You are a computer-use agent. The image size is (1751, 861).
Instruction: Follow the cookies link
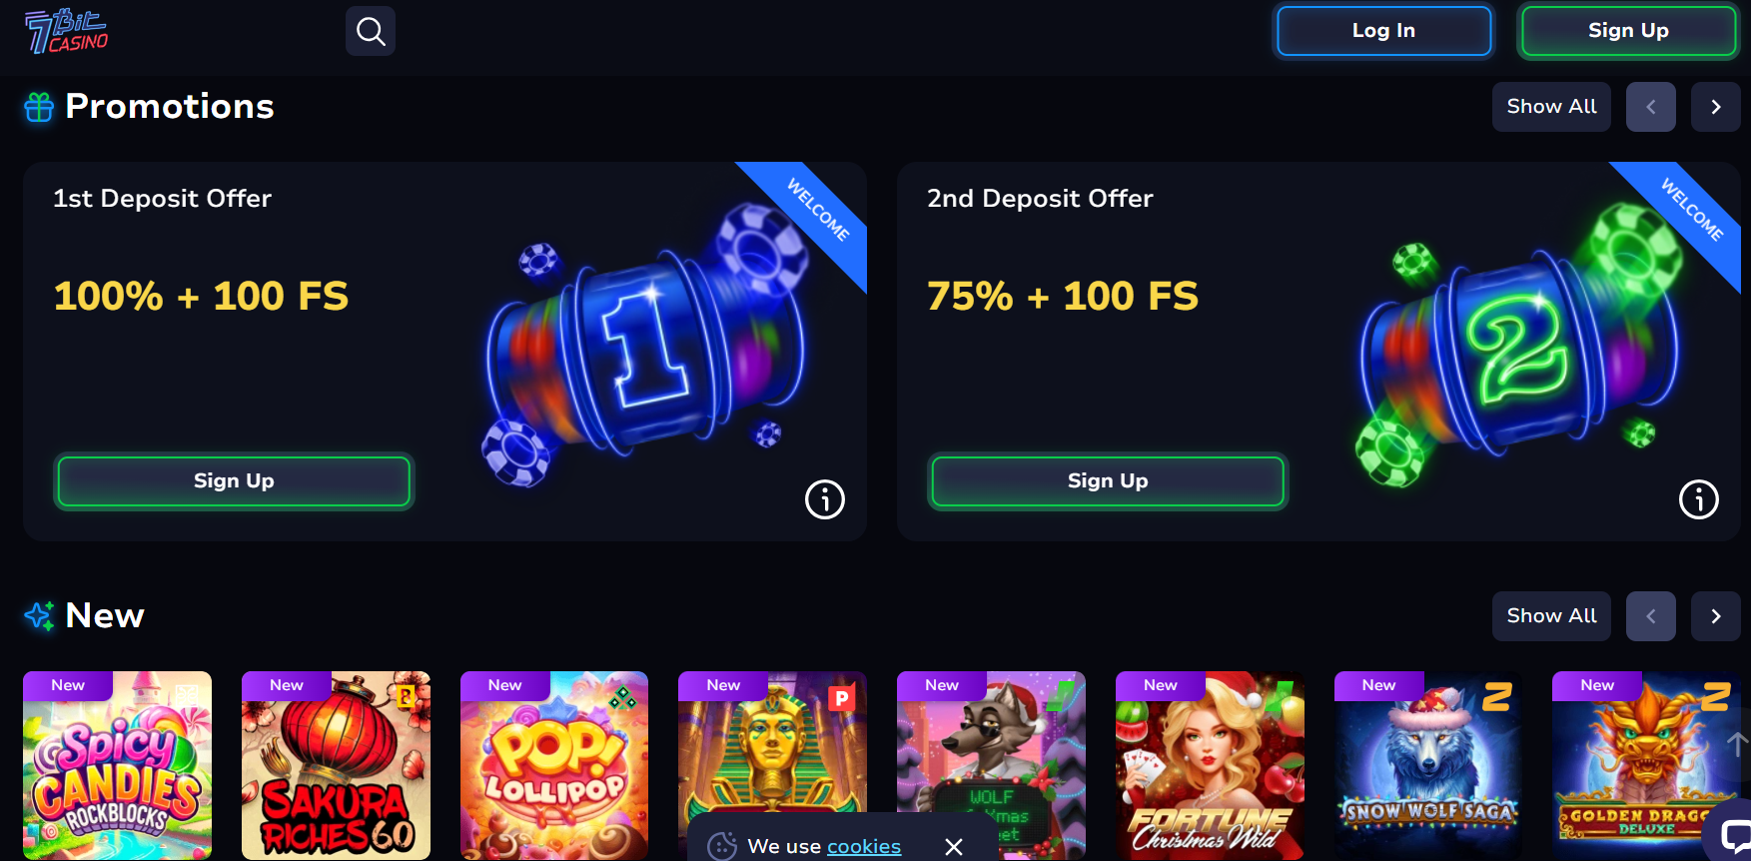(x=864, y=846)
